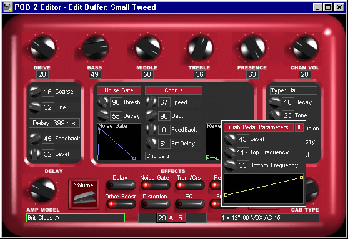Click the TREBLE knob
This screenshot has width=348, height=239.
[x=200, y=48]
